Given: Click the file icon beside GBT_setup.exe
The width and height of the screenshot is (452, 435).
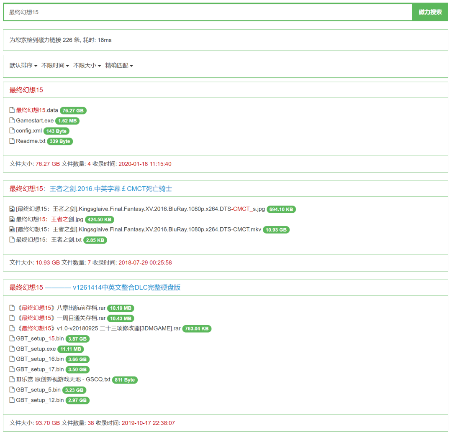Looking at the screenshot, I should coord(12,349).
